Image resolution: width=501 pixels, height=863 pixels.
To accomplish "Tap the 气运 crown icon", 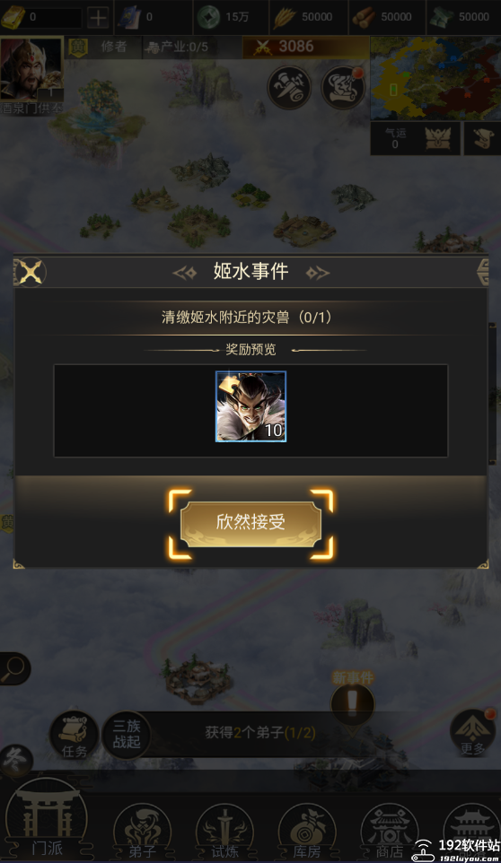I will point(437,138).
